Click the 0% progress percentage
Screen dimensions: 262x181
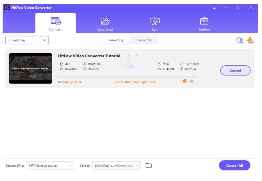pyautogui.click(x=192, y=82)
